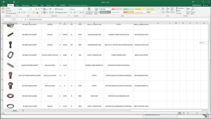Click the Copy command

[x=9, y=11]
